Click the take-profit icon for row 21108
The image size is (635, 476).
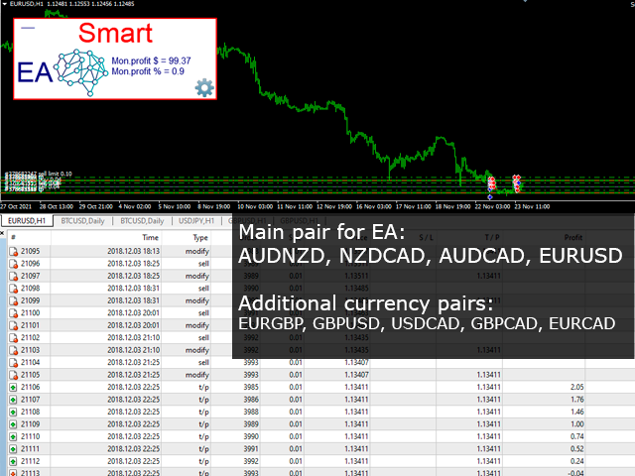click(x=13, y=413)
